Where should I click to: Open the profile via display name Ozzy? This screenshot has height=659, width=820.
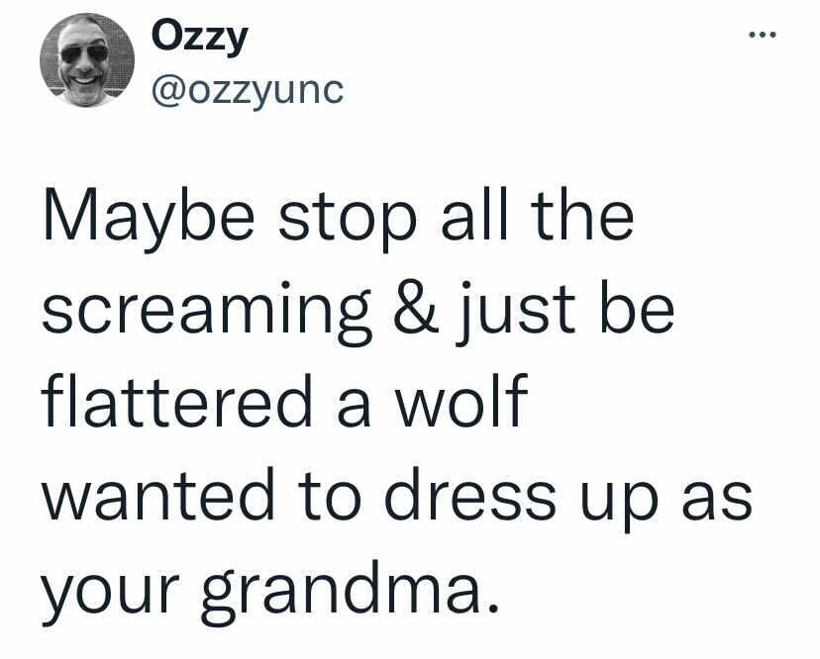point(199,38)
